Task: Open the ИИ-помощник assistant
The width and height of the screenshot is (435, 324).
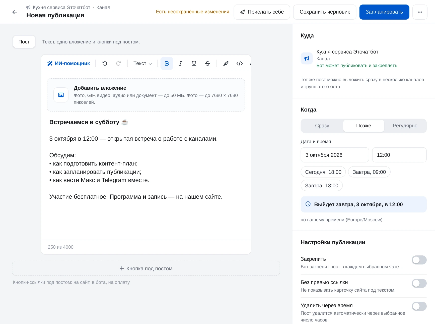Action: (x=68, y=64)
